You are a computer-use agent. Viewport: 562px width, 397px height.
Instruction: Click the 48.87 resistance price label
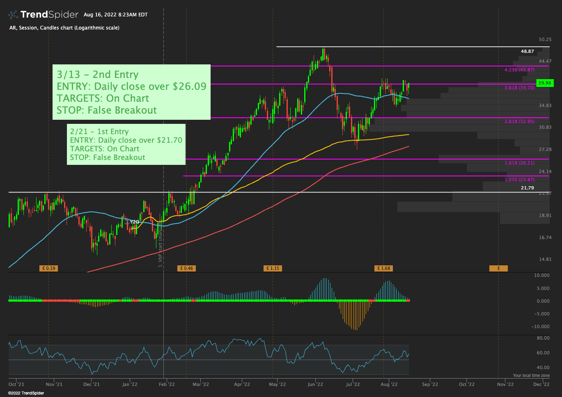click(527, 51)
